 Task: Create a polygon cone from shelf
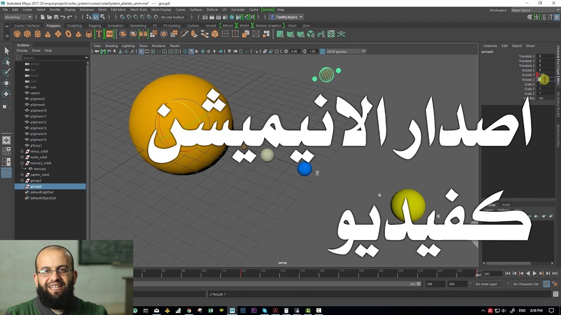point(48,34)
